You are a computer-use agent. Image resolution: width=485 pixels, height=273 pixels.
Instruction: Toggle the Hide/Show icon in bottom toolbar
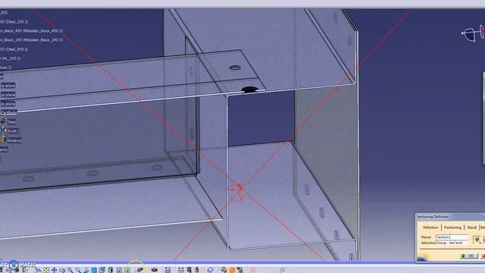tap(119, 270)
